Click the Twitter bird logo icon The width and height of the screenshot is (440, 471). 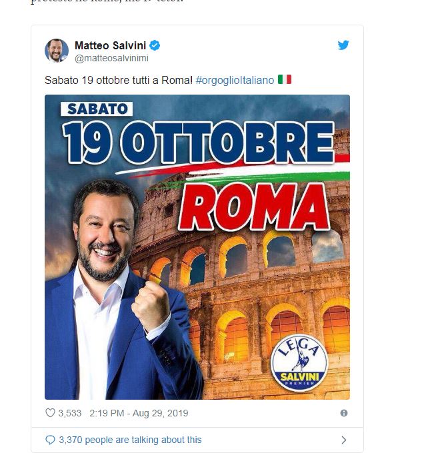(x=343, y=45)
